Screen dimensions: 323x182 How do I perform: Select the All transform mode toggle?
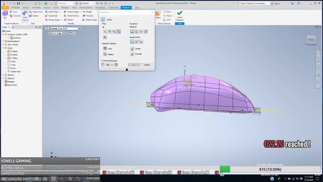click(x=132, y=31)
